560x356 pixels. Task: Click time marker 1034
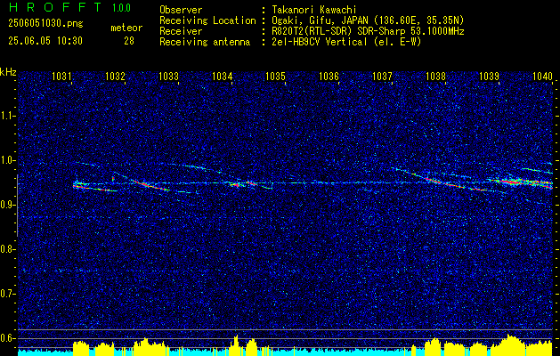click(x=223, y=76)
